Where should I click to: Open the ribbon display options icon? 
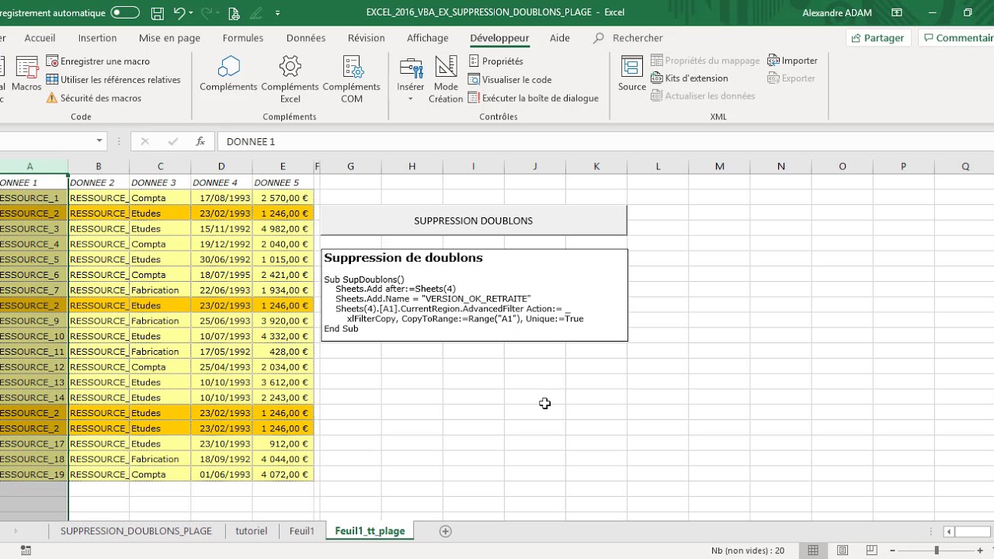click(897, 12)
